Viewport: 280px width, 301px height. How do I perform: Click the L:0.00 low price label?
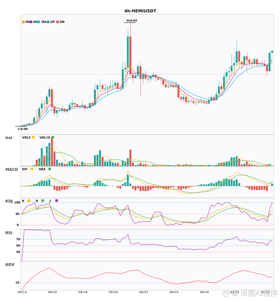[x=22, y=129]
